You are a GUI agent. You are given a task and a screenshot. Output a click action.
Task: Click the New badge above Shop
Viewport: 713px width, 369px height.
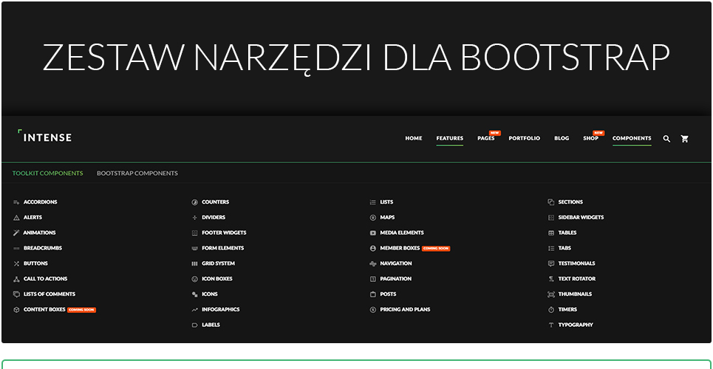598,133
